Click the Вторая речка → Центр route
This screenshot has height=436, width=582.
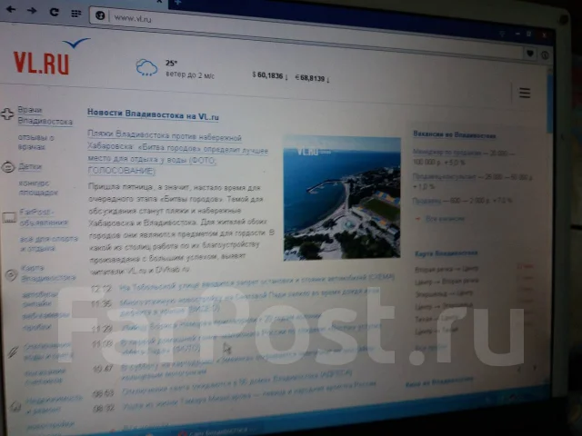pyautogui.click(x=447, y=269)
